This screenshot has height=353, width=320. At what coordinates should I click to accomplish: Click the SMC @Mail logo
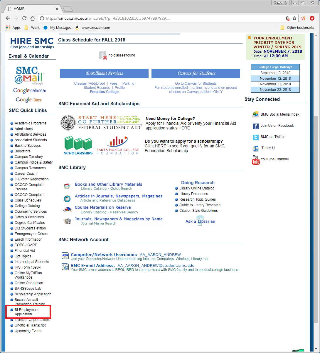[29, 75]
